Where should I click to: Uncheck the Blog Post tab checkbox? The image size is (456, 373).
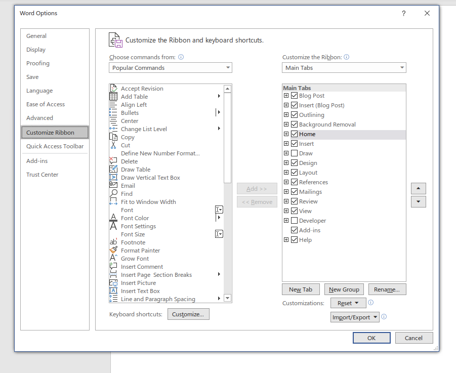(295, 95)
